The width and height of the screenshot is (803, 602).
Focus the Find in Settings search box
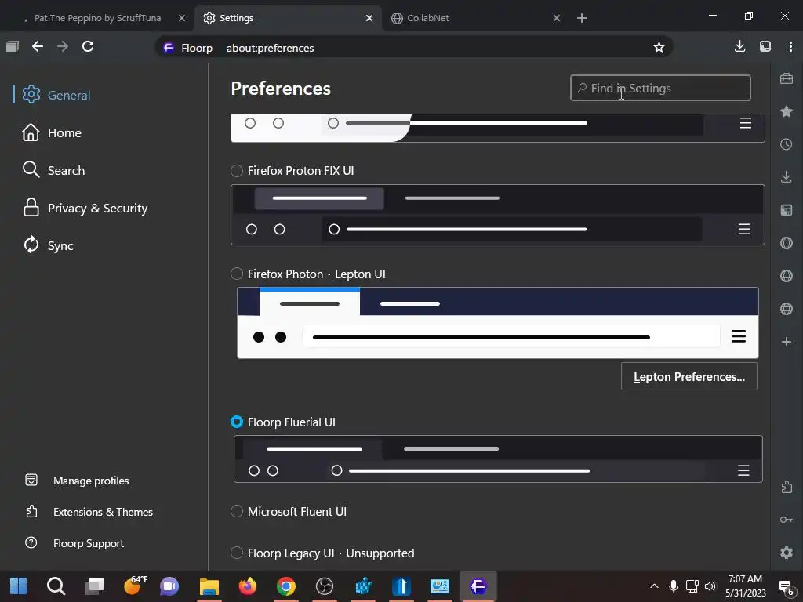click(660, 88)
